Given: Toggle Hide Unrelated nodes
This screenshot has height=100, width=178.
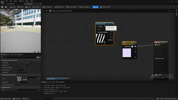Looking at the screenshot, I should point(84,7).
